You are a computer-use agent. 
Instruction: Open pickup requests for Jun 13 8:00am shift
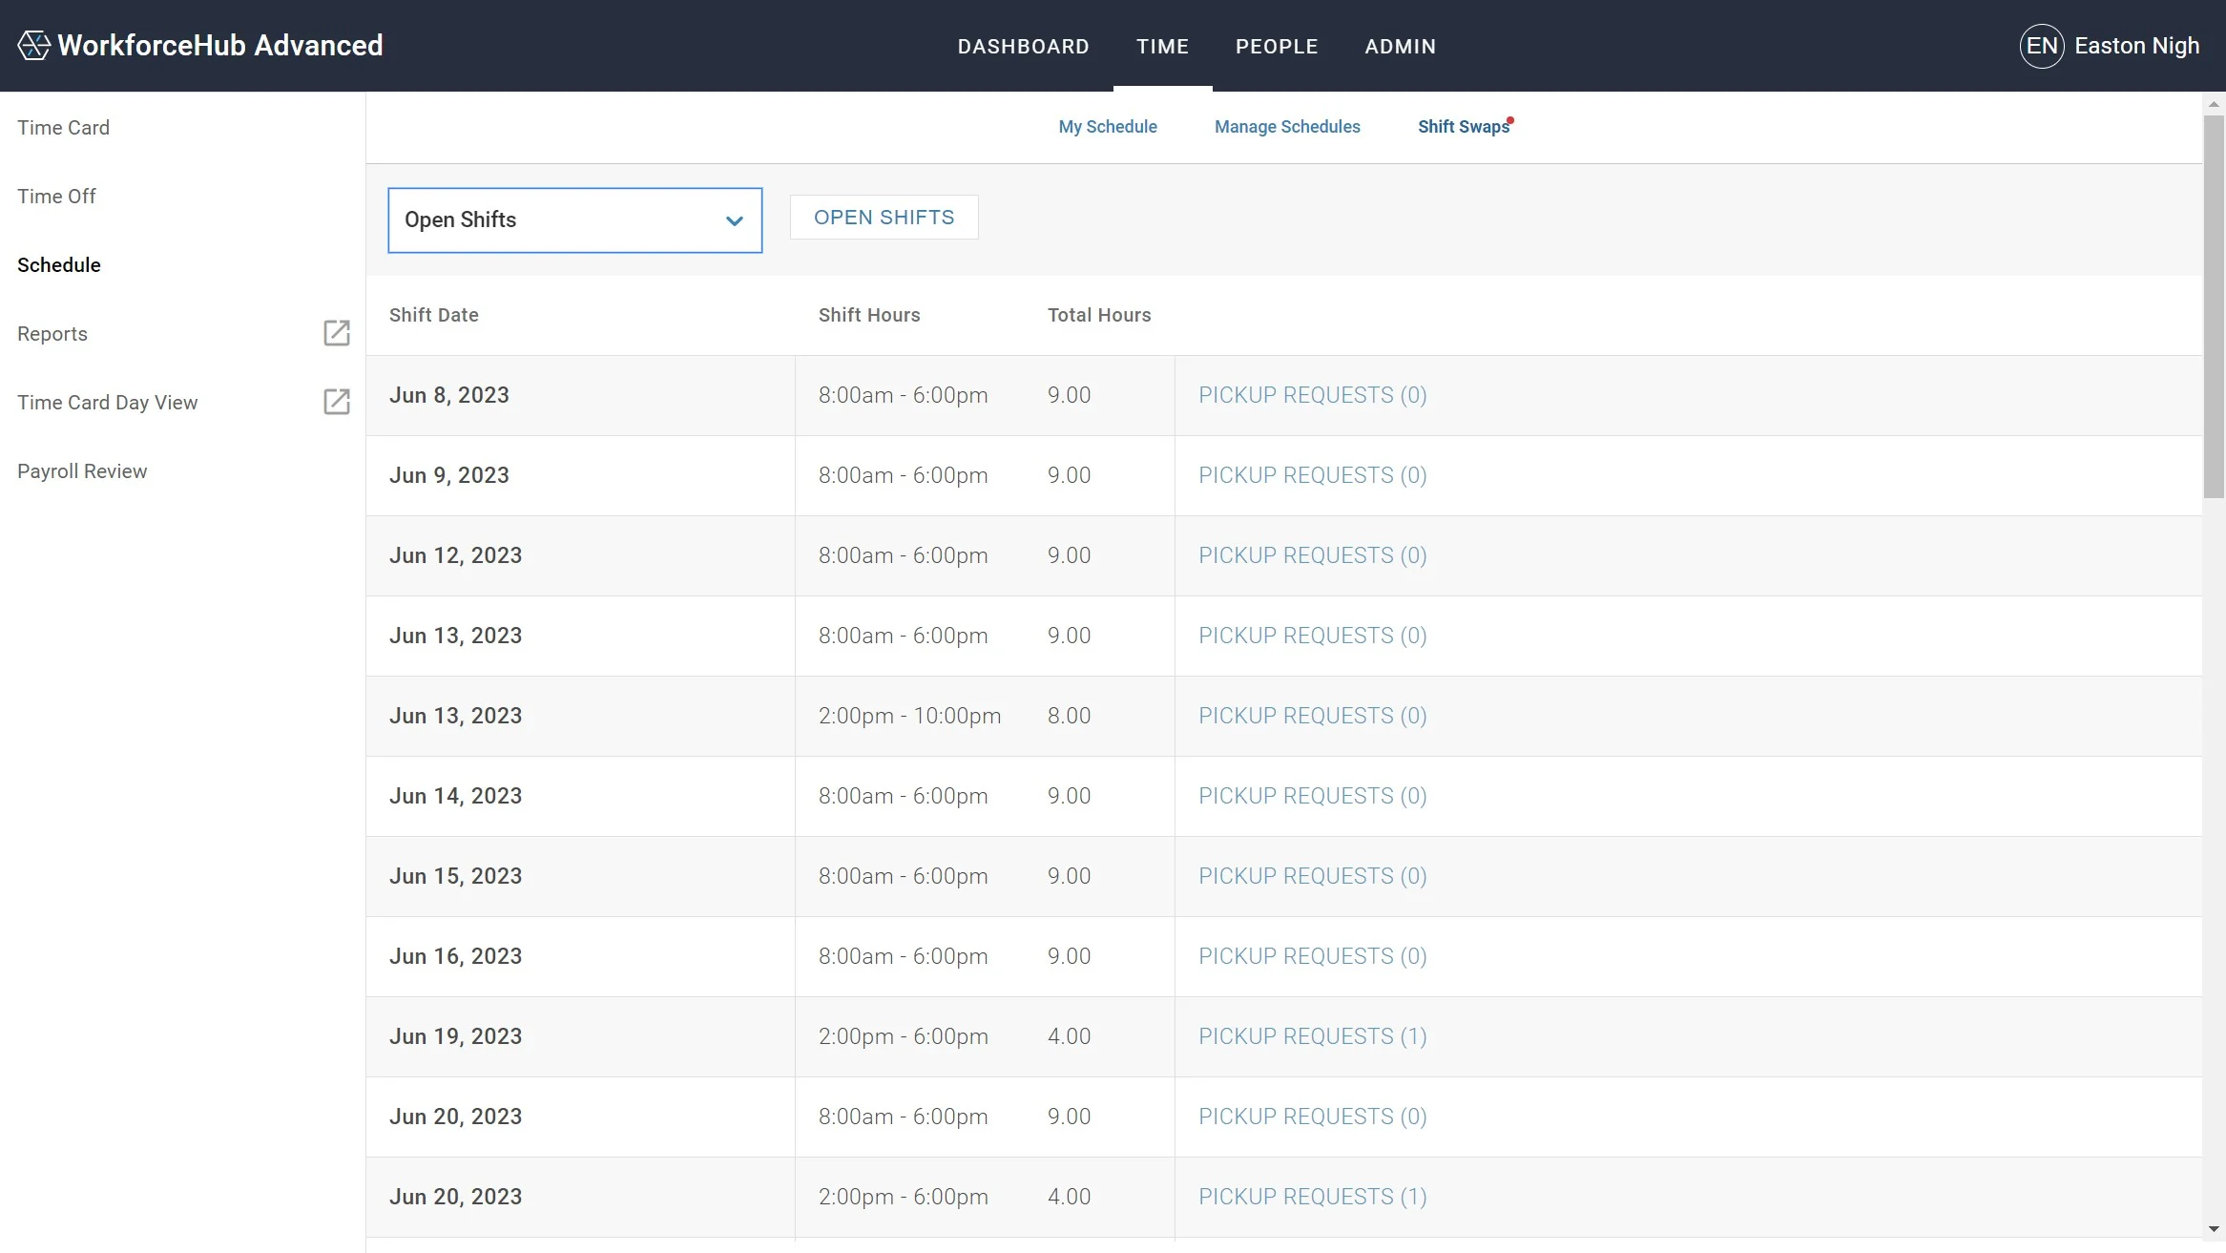(1313, 636)
